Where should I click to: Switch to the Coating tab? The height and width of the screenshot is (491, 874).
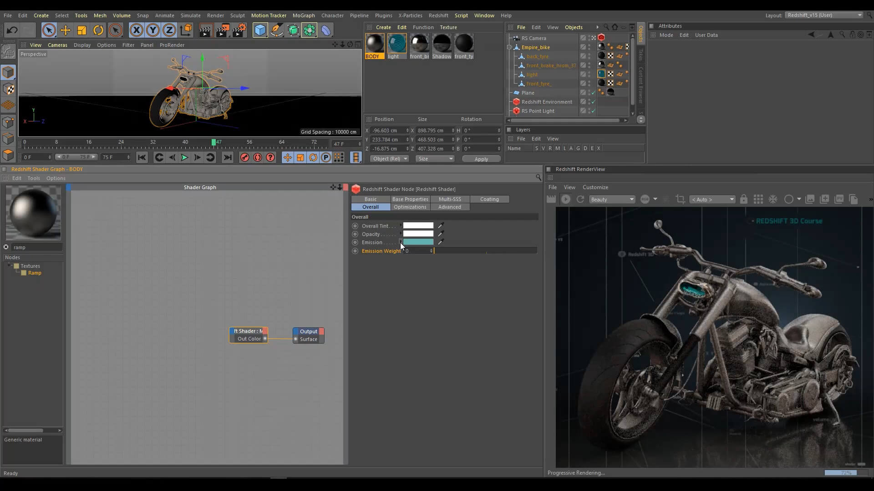point(489,199)
